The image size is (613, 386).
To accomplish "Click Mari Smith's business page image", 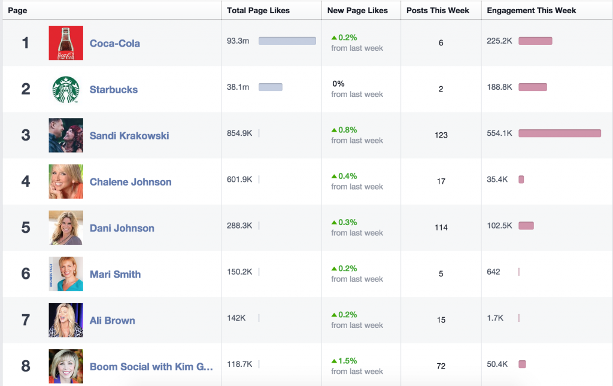I will (x=65, y=274).
